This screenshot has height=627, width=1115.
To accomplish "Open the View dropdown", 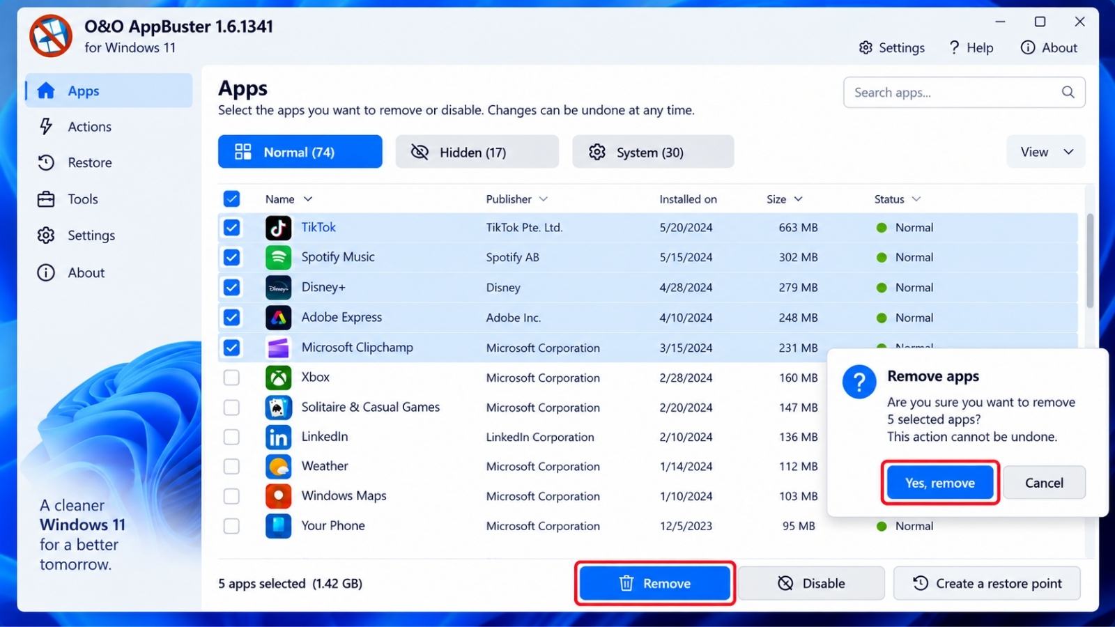I will point(1045,152).
